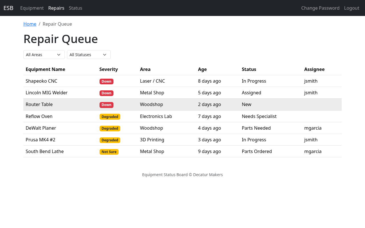The image size is (365, 228).
Task: Switch to the Equipment nav item
Action: [x=32, y=8]
